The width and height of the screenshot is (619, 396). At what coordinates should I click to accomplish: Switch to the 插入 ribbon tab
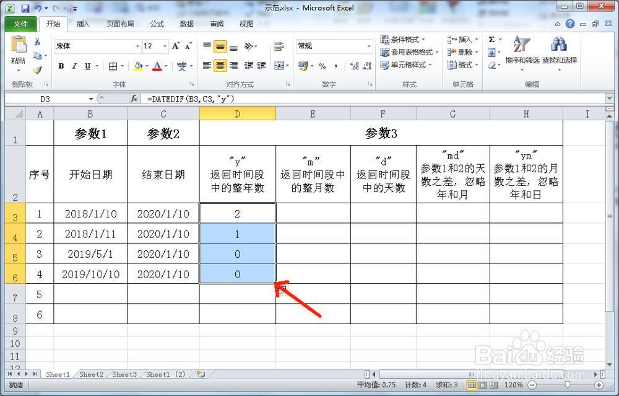tap(85, 24)
